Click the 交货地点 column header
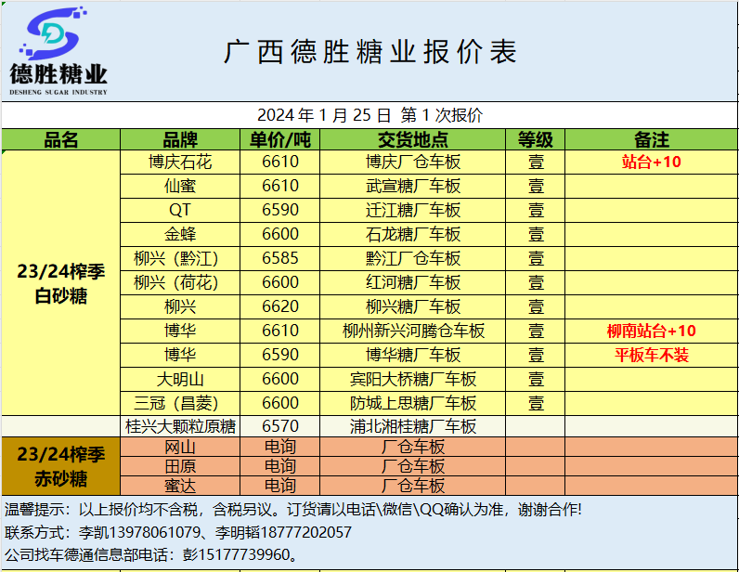 click(x=412, y=140)
